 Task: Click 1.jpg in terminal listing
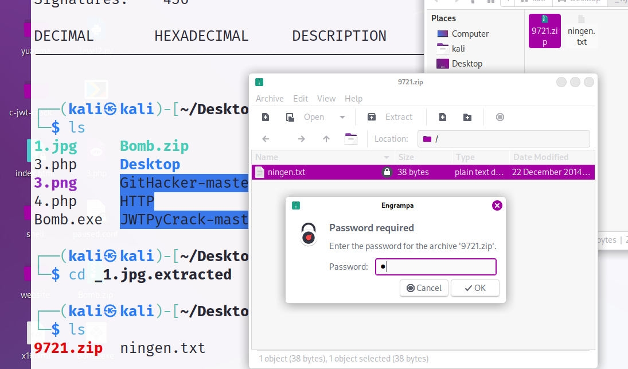click(x=56, y=146)
